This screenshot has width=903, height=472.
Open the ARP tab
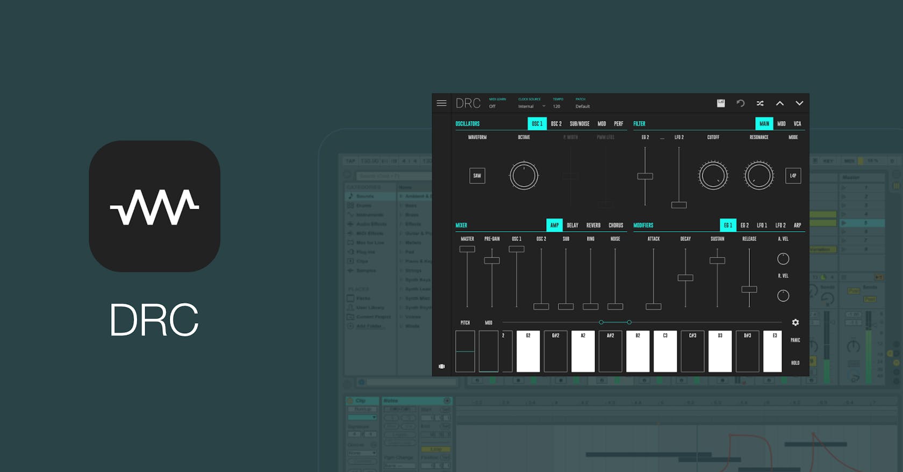click(x=798, y=225)
